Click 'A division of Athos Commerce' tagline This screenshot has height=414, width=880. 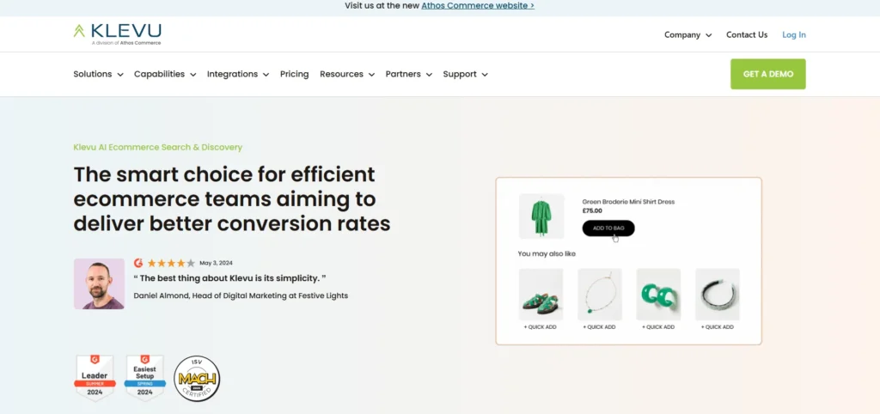[126, 43]
